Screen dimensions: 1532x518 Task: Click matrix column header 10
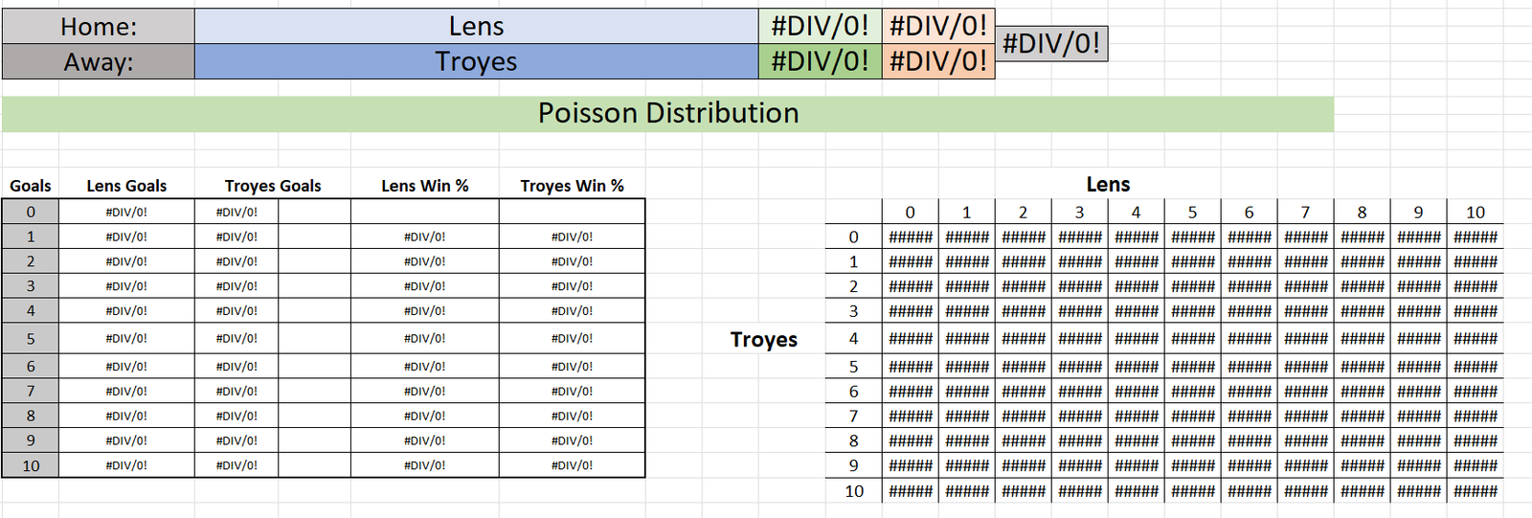(1476, 213)
